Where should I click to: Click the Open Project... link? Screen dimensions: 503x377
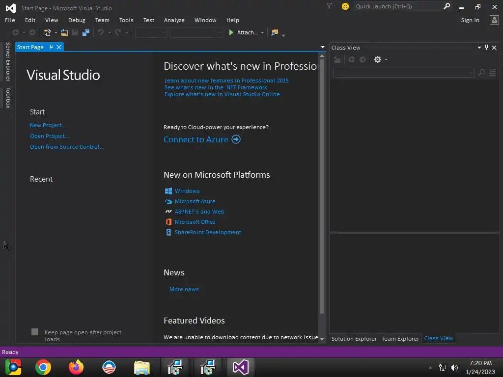click(x=50, y=136)
